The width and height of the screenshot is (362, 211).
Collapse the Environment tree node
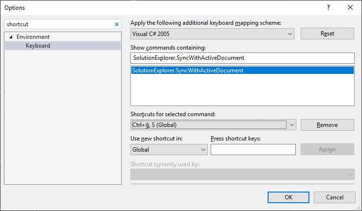click(11, 37)
